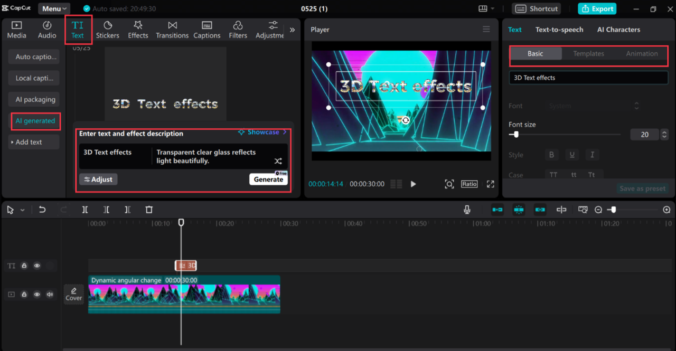Open the timeline cover display icon

point(583,210)
